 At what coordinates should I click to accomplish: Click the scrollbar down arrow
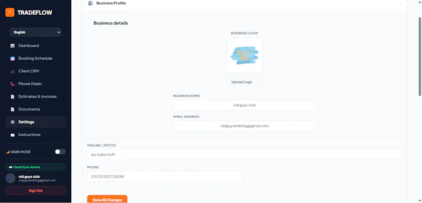click(419, 200)
